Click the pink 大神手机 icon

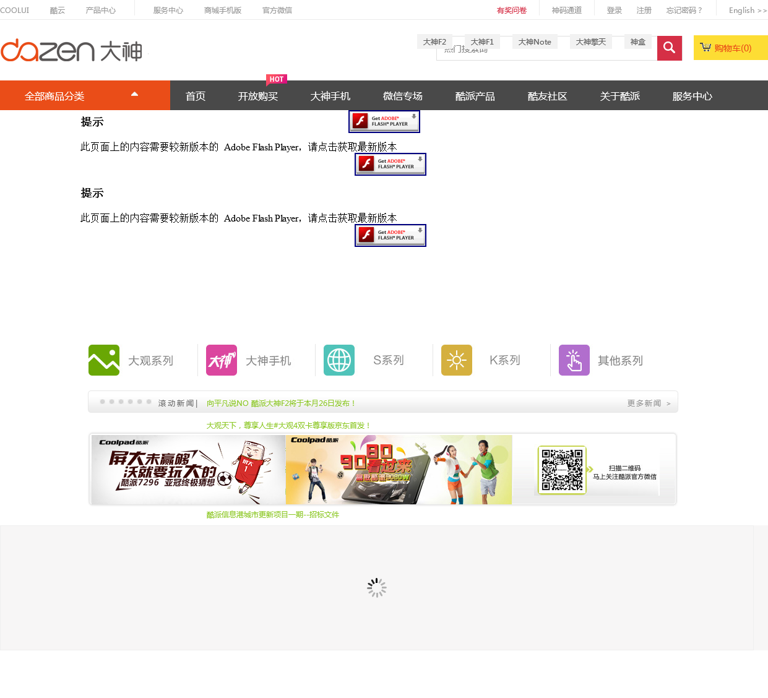[x=222, y=360]
